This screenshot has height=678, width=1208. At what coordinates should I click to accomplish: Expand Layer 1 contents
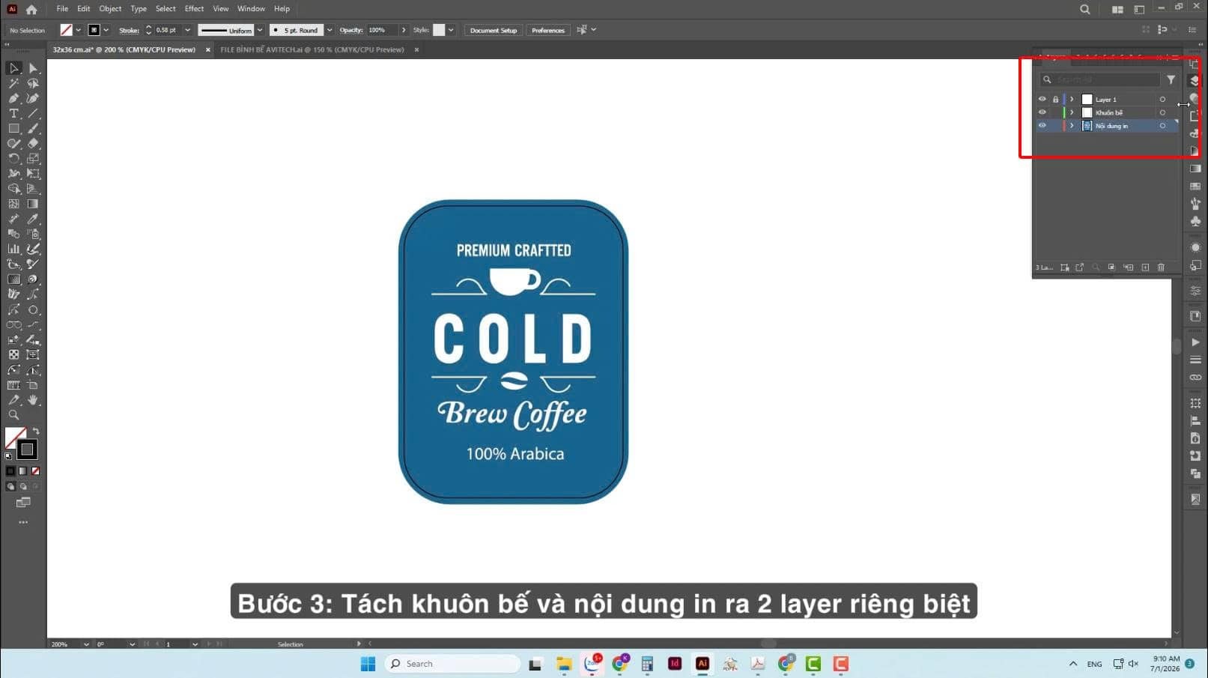point(1072,99)
